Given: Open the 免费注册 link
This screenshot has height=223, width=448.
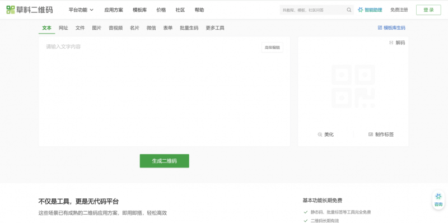Looking at the screenshot, I should point(399,10).
